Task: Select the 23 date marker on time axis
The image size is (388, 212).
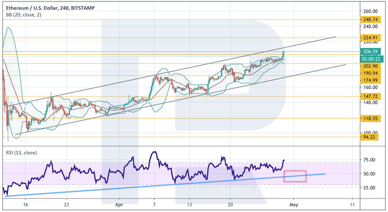Action: coord(67,205)
